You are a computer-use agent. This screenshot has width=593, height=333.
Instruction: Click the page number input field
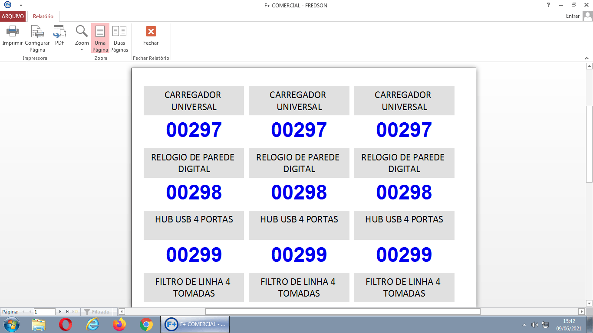(x=44, y=312)
